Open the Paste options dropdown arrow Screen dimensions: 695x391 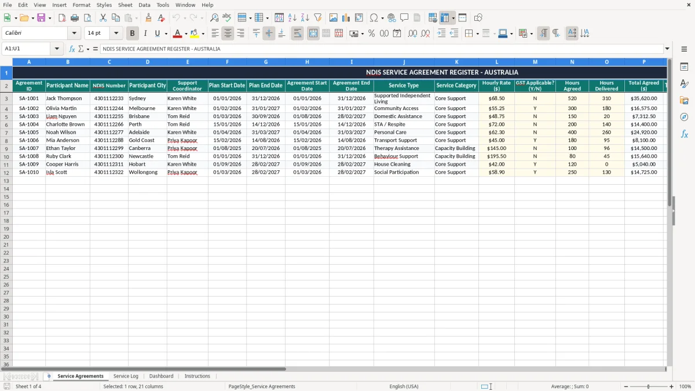[x=137, y=18]
